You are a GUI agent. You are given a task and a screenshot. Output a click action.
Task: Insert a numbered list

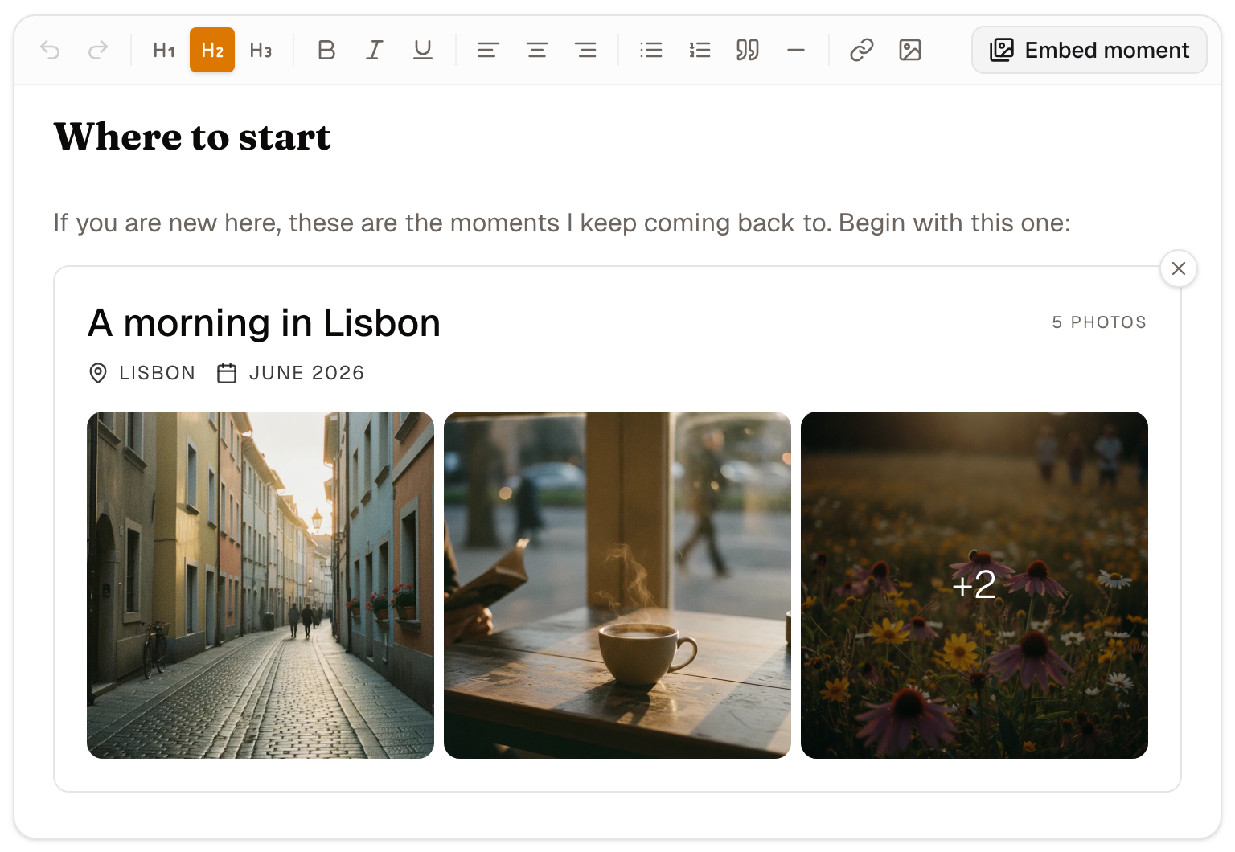click(x=700, y=50)
